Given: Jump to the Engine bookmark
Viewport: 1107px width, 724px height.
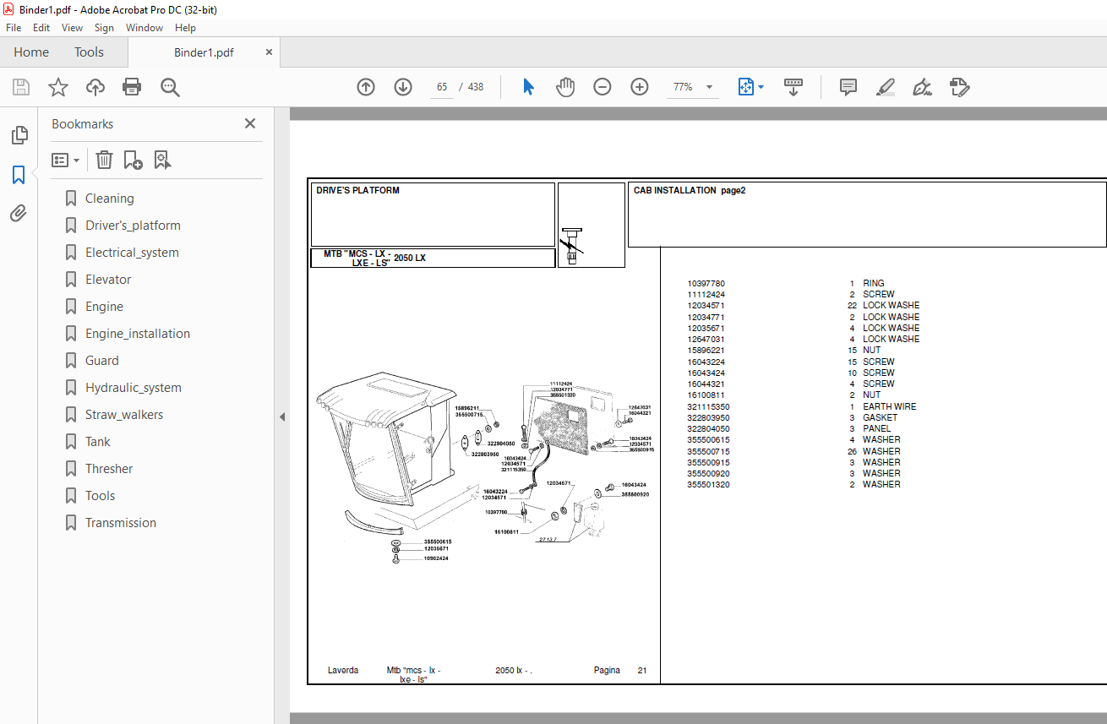Looking at the screenshot, I should pos(104,307).
